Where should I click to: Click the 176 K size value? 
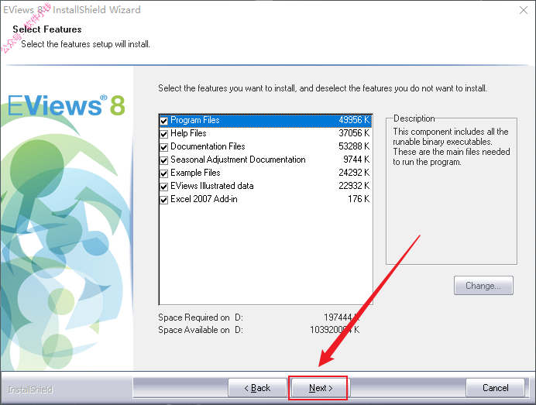(359, 199)
